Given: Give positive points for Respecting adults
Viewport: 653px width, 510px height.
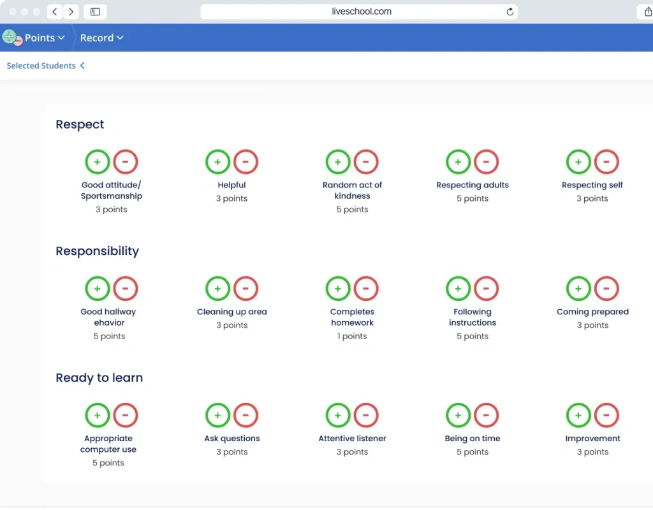Looking at the screenshot, I should (x=458, y=162).
